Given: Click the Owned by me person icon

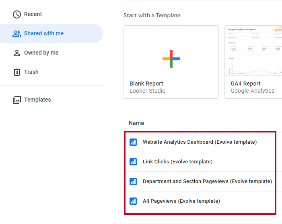Looking at the screenshot, I should (x=17, y=53).
